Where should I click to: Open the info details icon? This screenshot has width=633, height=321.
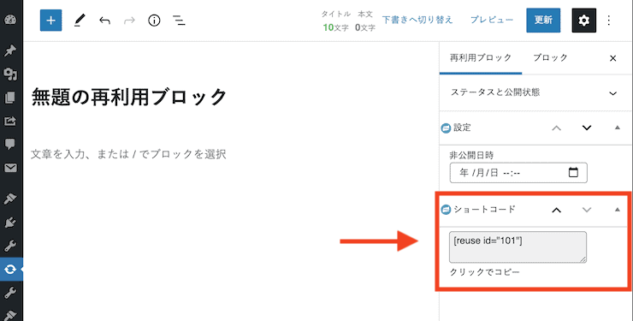(x=154, y=21)
